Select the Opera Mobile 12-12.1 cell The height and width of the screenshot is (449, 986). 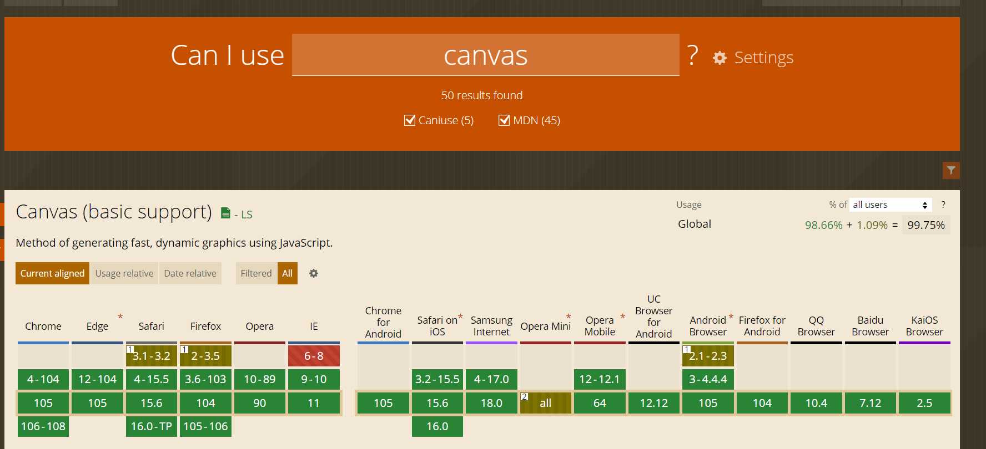tap(600, 379)
